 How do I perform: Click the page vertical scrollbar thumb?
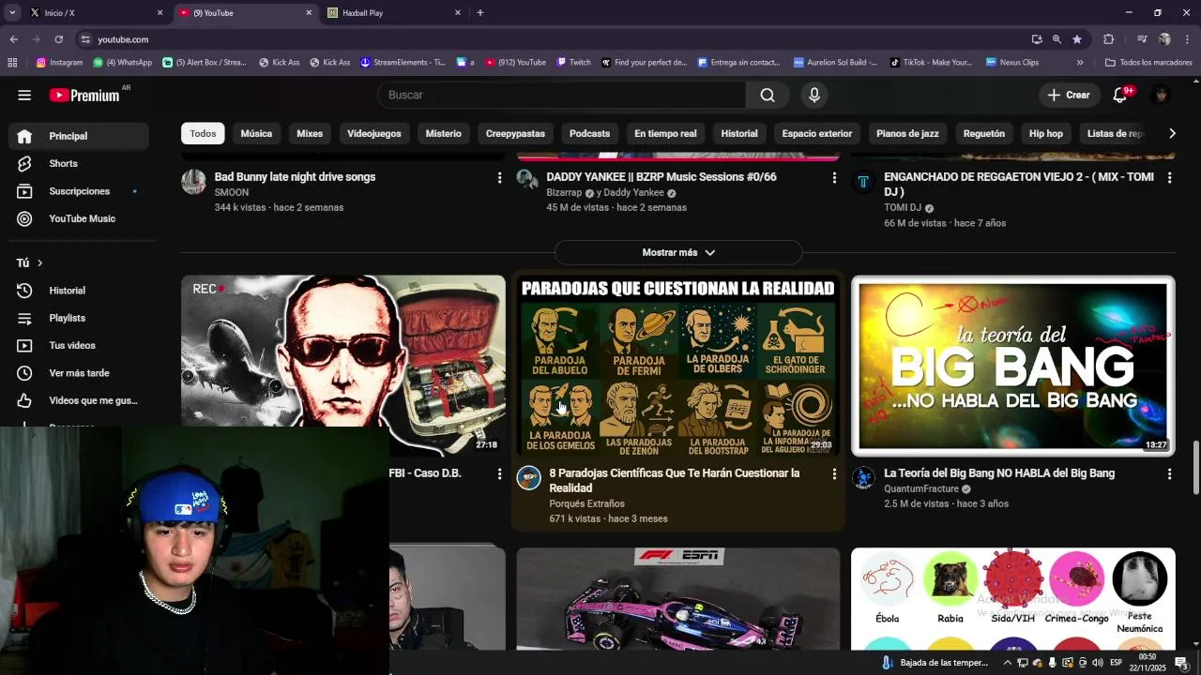1195,466
